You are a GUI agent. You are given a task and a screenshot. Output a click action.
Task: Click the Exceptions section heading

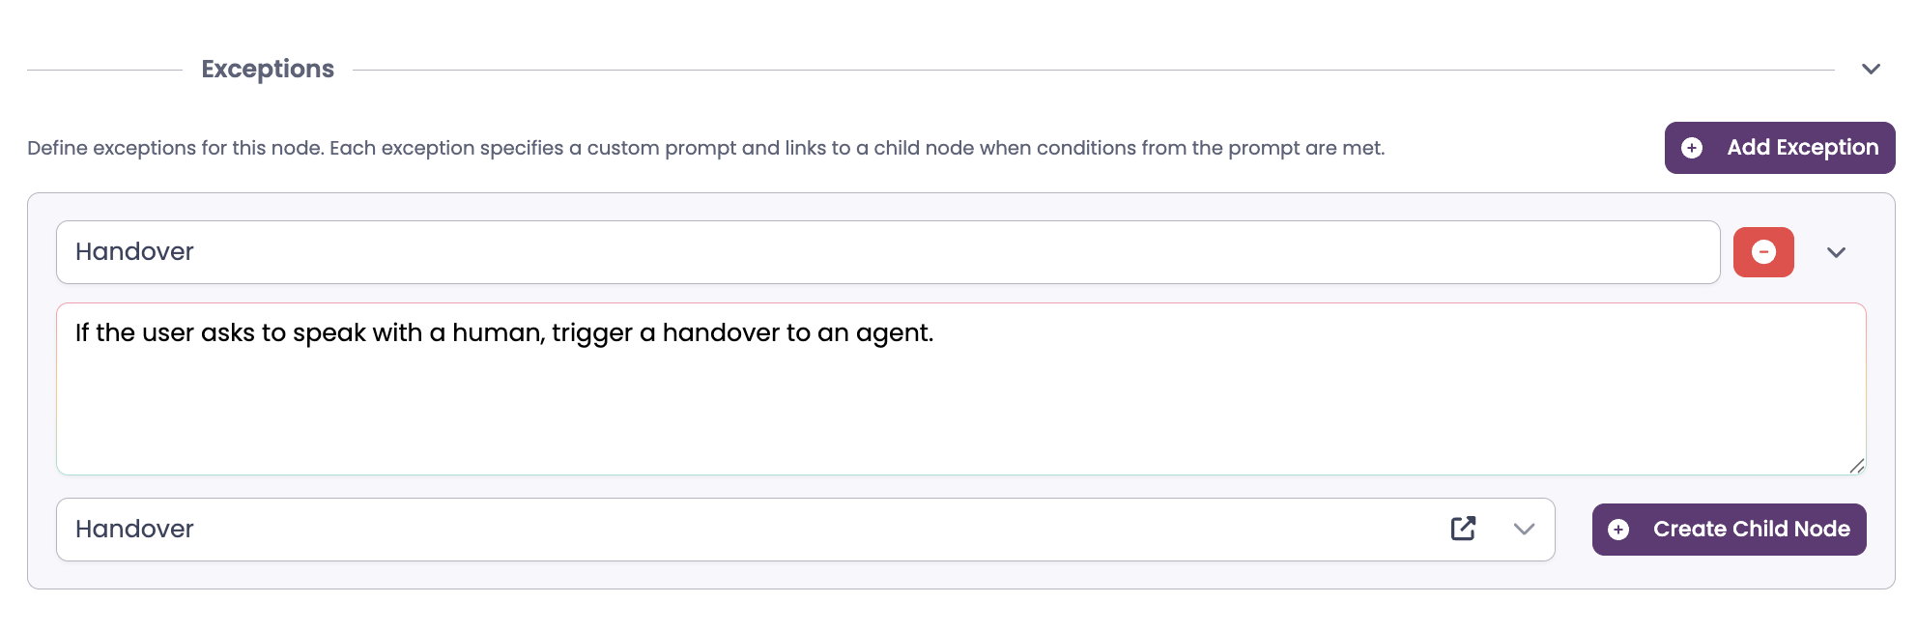tap(268, 70)
